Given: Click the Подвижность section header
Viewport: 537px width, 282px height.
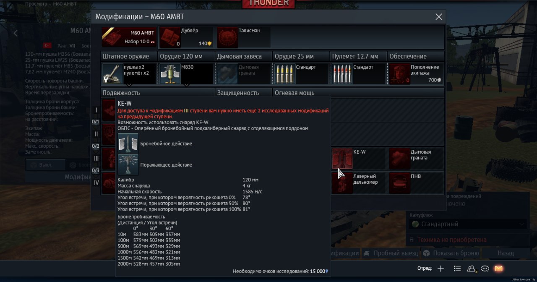Looking at the screenshot, I should pyautogui.click(x=157, y=93).
